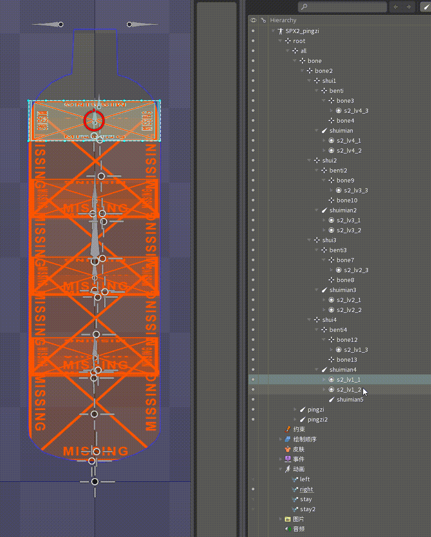Viewport: 431px width, 537px height.
Task: Click the SPX2_pingzi skeleton icon
Action: pyautogui.click(x=281, y=31)
